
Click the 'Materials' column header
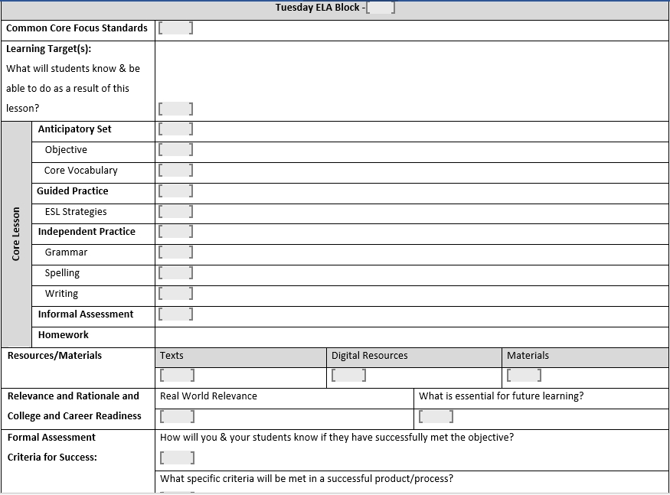point(528,355)
